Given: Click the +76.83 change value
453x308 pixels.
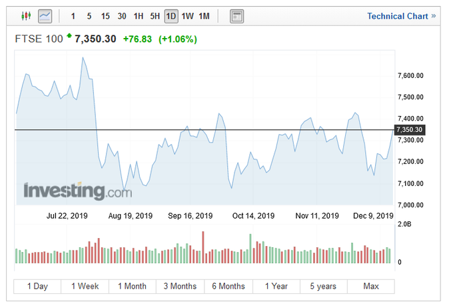Looking at the screenshot, I should click(x=137, y=39).
